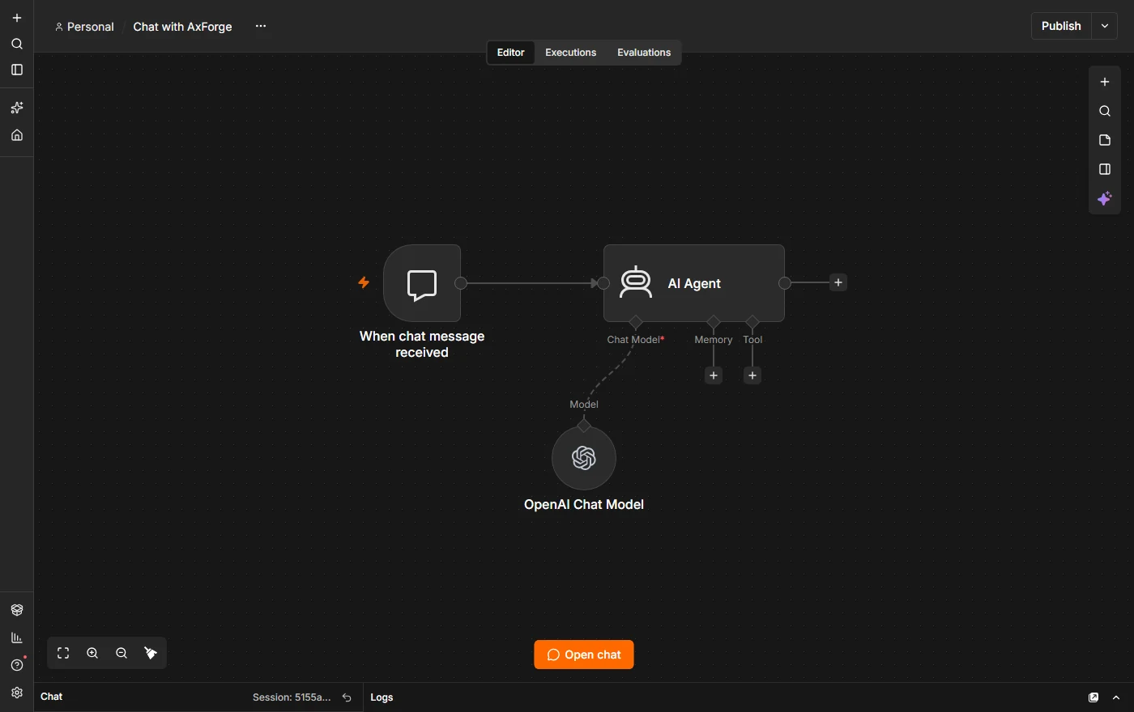Add a Memory sub-node plus button
1134x712 pixels.
click(x=714, y=375)
